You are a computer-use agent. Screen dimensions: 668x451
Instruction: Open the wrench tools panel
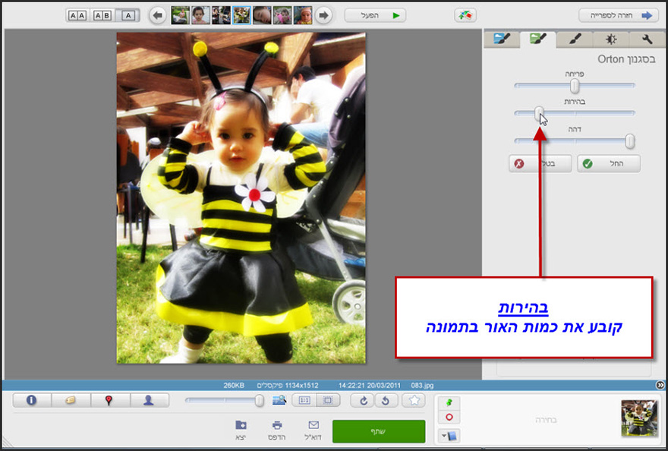648,38
